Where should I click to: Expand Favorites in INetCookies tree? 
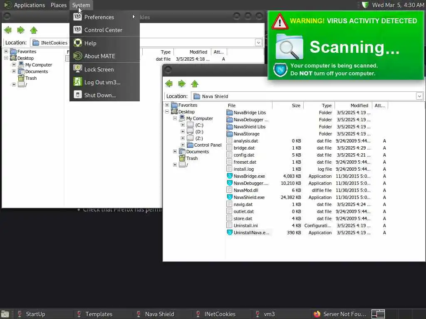click(x=6, y=51)
